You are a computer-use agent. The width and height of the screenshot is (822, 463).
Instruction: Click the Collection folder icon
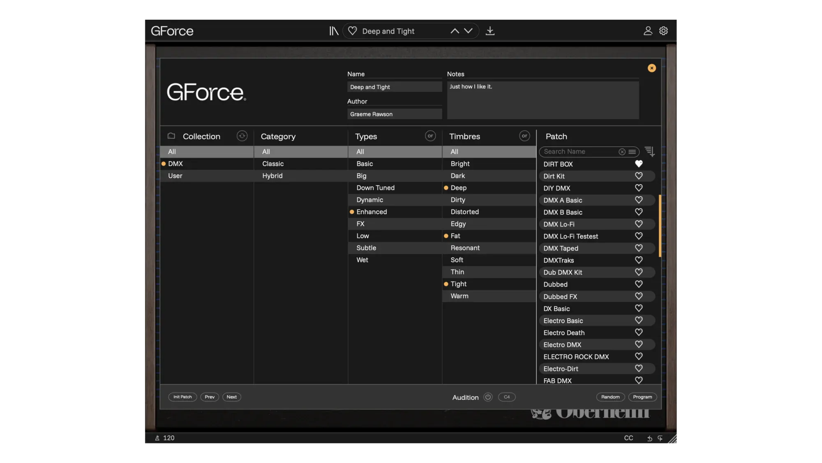click(x=171, y=136)
